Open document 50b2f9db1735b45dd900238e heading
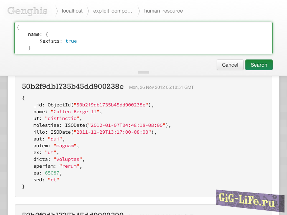The width and height of the screenshot is (287, 215). tap(73, 86)
